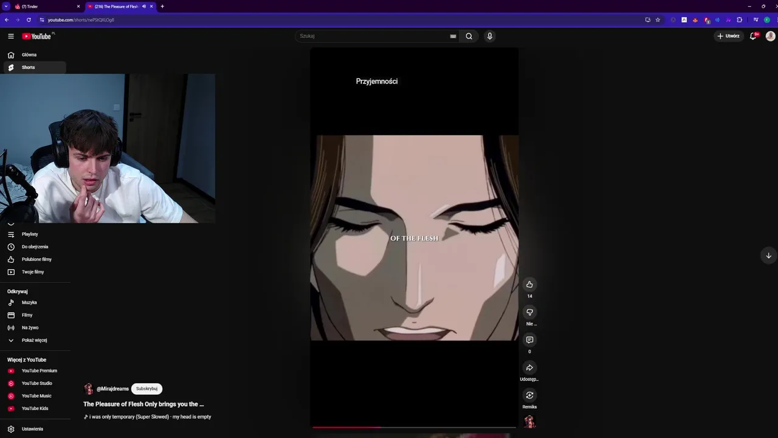Image resolution: width=778 pixels, height=438 pixels.
Task: Remix this Short
Action: pyautogui.click(x=529, y=395)
